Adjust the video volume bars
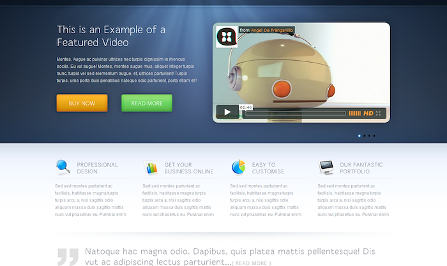447x266 pixels. pyautogui.click(x=354, y=113)
